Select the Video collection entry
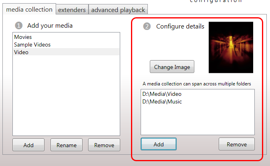The image size is (270, 166). [66, 52]
